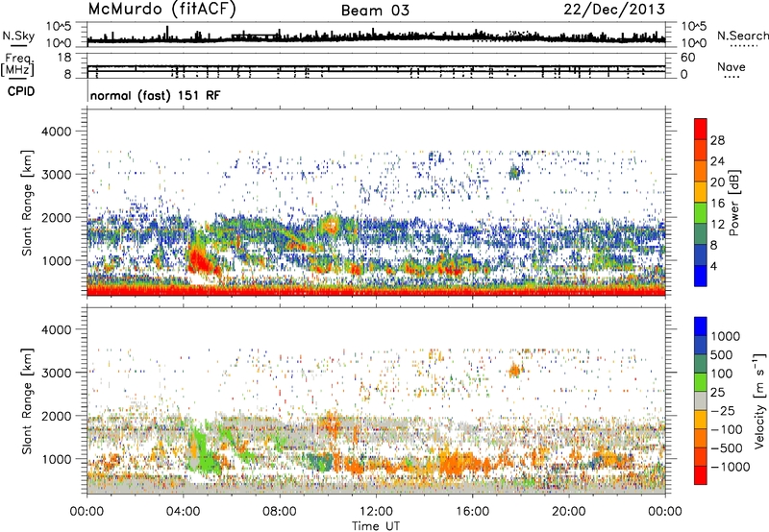
Task: Select the Freq. [MHz] axis label
Action: tap(17, 64)
